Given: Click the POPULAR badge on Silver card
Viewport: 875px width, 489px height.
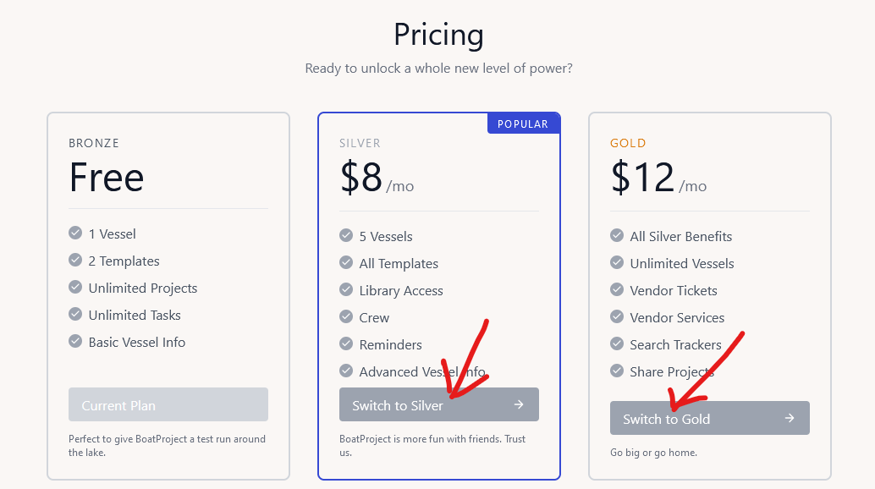Looking at the screenshot, I should [x=524, y=124].
